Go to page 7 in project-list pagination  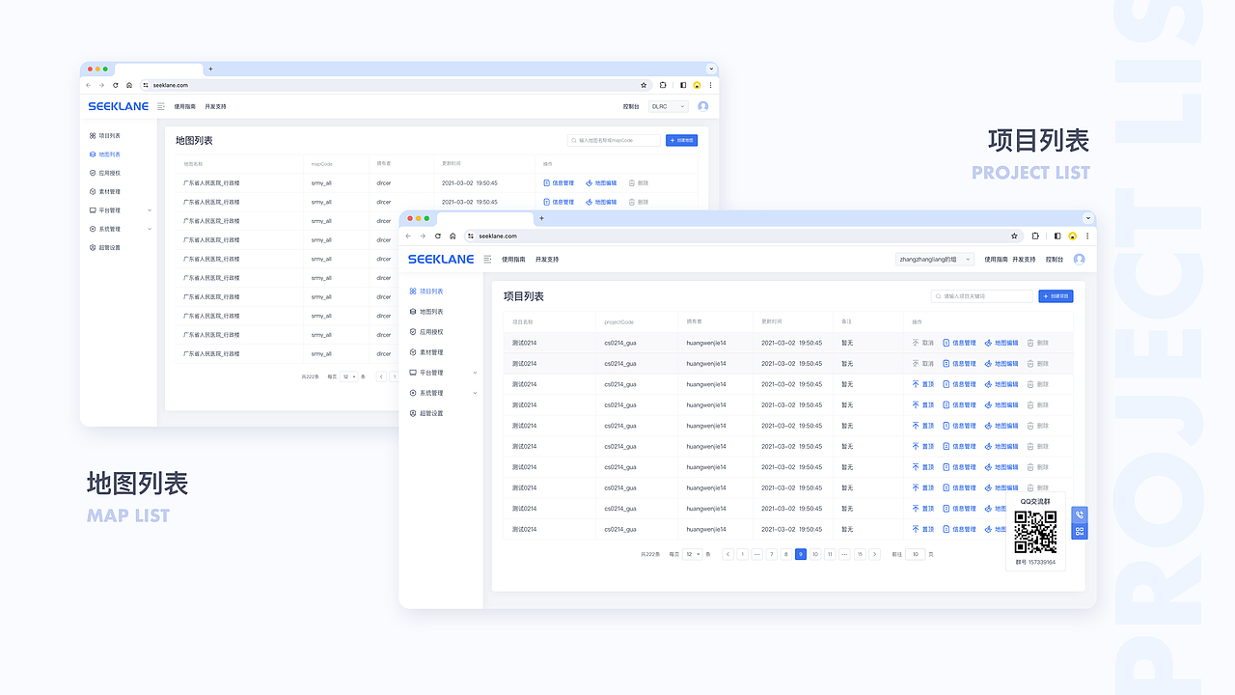(x=771, y=554)
